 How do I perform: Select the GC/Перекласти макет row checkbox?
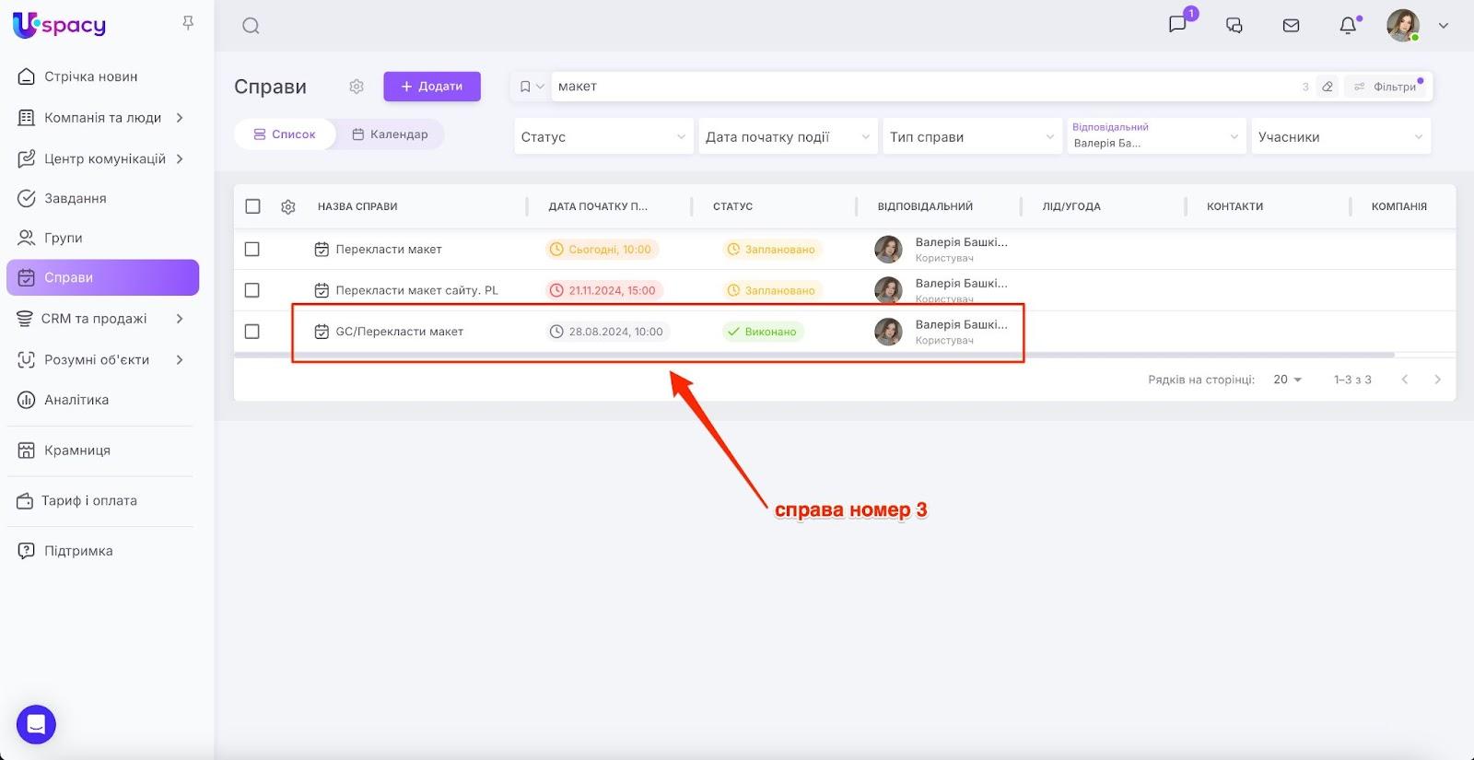point(252,332)
